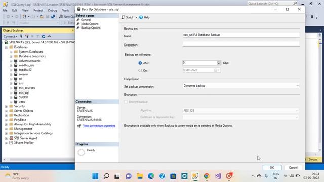Screen dimensions: 324x182
Task: Open the Tools menu in SSMS
Action: [x=65, y=10]
